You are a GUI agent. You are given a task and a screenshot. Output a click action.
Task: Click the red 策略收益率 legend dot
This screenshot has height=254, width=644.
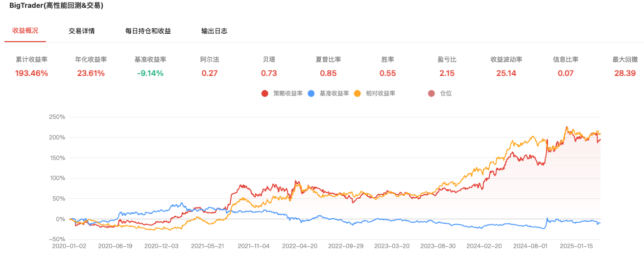pyautogui.click(x=264, y=93)
